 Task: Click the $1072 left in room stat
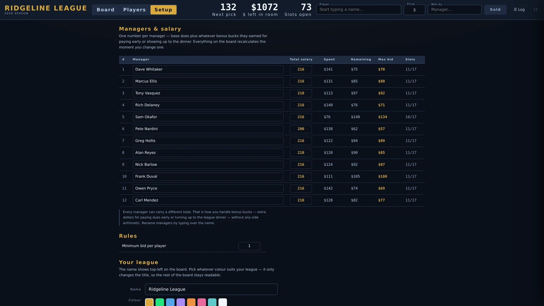tap(260, 10)
